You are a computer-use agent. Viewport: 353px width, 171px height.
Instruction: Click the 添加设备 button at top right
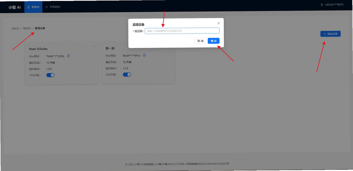tap(330, 34)
